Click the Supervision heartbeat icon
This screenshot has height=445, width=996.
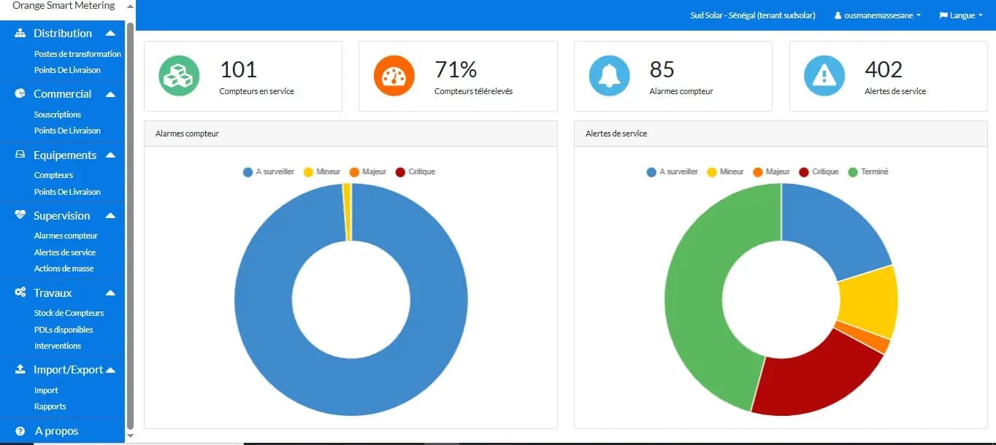coord(20,216)
